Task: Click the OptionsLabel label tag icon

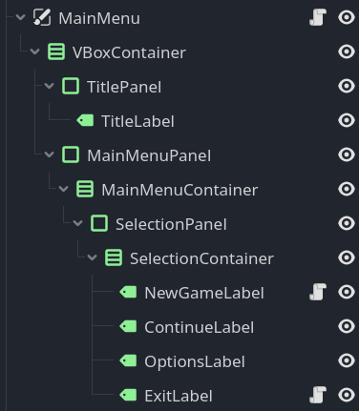Action: coord(128,360)
